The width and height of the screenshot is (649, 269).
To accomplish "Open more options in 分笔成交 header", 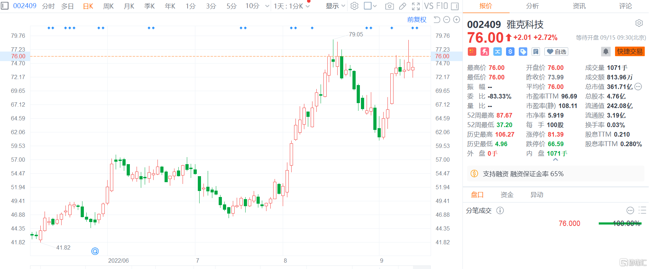I will [x=630, y=210].
